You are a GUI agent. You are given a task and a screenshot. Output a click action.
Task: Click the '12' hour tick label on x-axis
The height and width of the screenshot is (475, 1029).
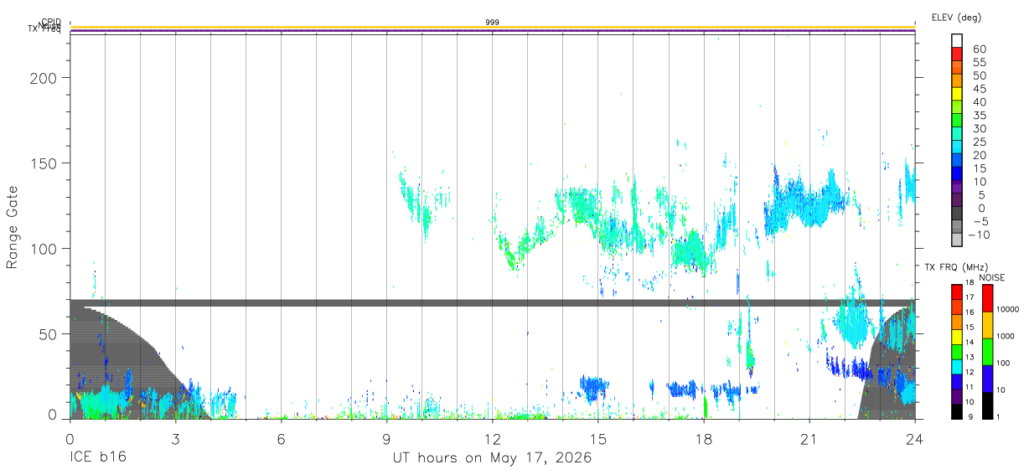pyautogui.click(x=492, y=438)
